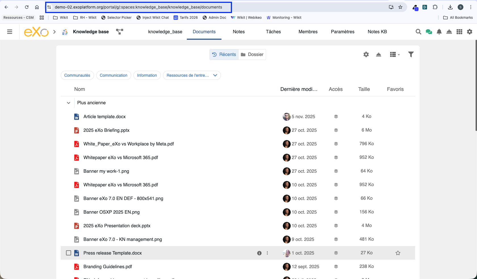Switch to the Récents view
This screenshot has width=477, height=279.
point(224,55)
